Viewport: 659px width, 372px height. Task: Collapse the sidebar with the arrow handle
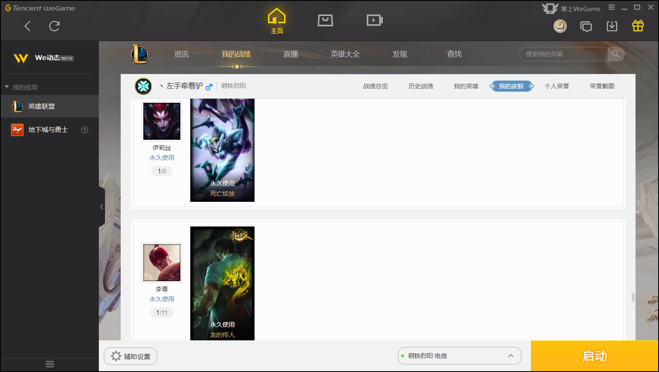click(102, 207)
